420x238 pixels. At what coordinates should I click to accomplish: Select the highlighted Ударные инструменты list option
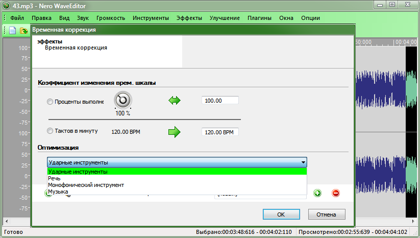pos(78,172)
